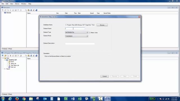Open the File menu
The height and width of the screenshot is (101, 180).
coord(3,4)
